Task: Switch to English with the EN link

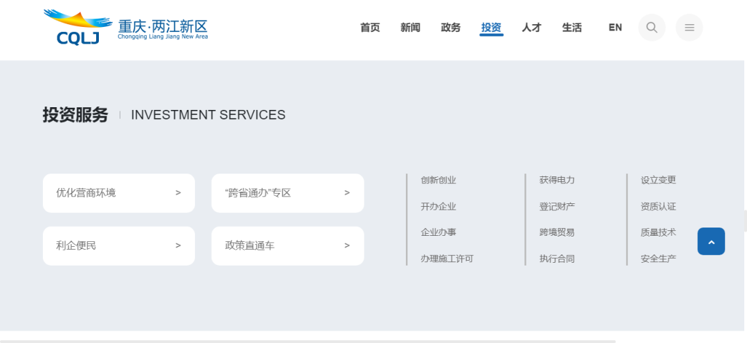Action: click(615, 28)
